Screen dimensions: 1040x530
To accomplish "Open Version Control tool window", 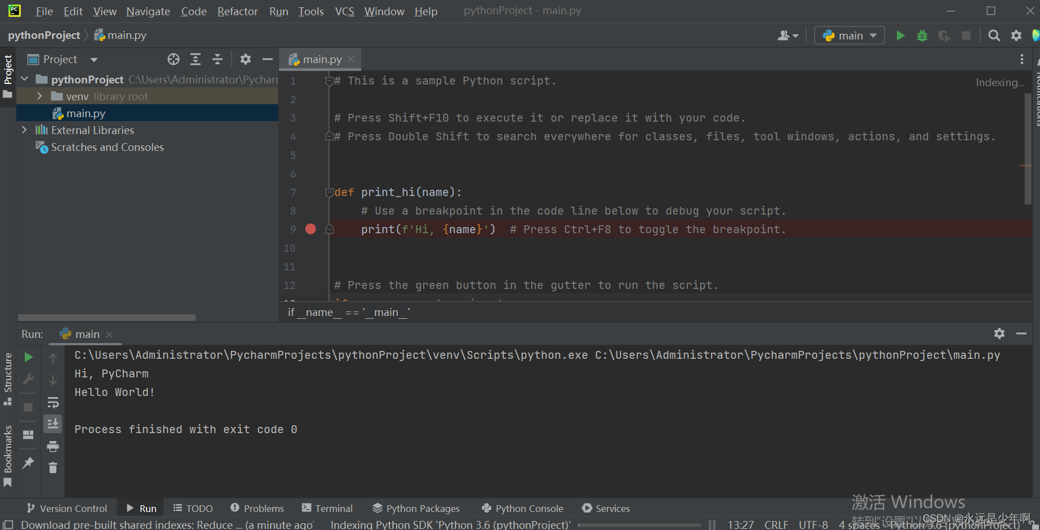I will click(x=67, y=508).
